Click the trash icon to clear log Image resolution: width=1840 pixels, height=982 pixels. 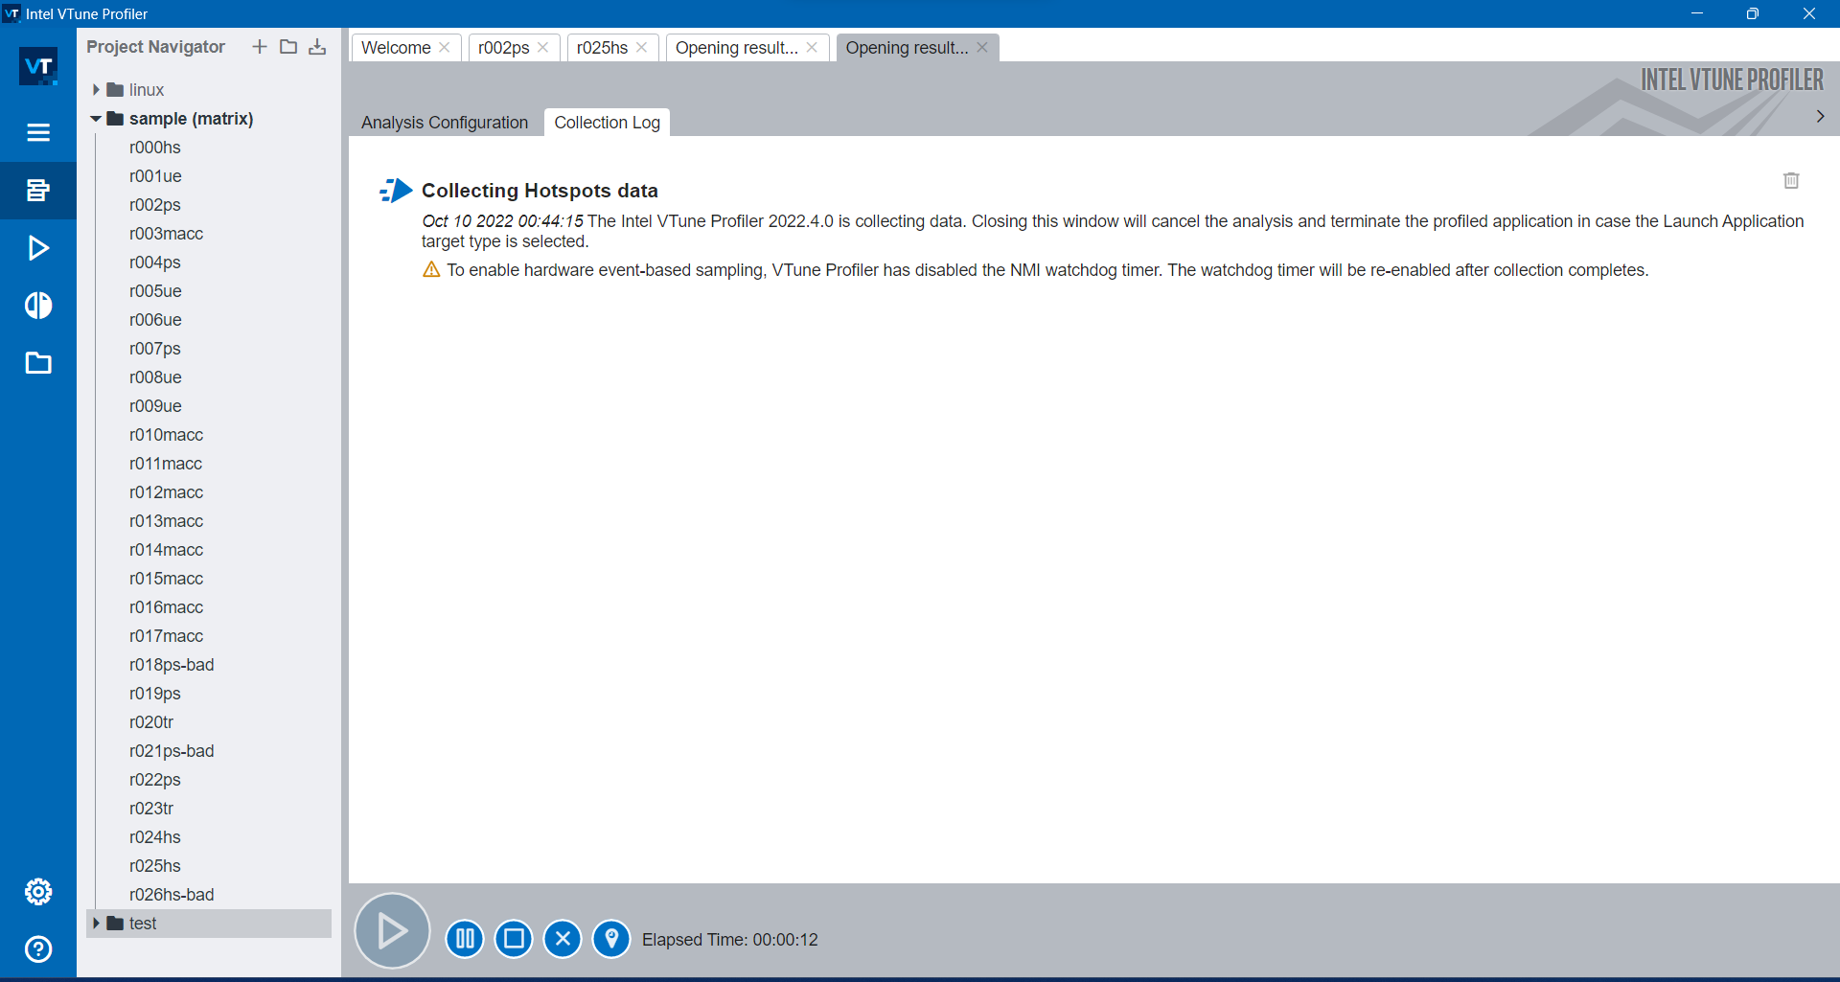pos(1791,180)
